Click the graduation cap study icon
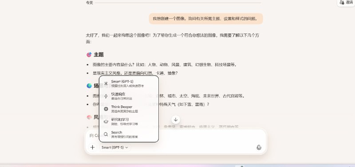 106,121
